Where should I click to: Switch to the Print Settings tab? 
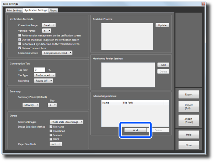click(14, 11)
